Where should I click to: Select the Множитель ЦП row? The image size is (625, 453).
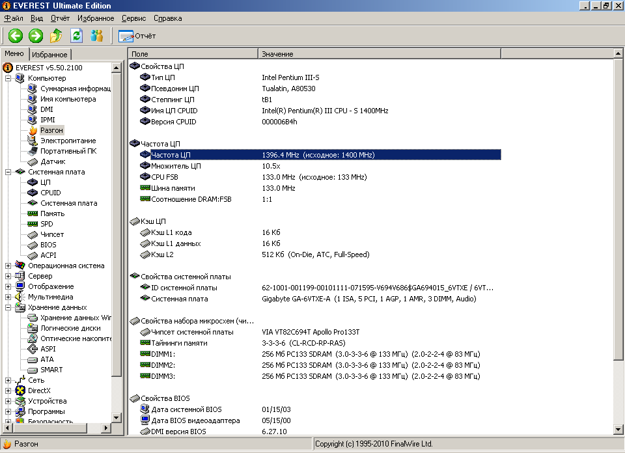[x=176, y=166]
